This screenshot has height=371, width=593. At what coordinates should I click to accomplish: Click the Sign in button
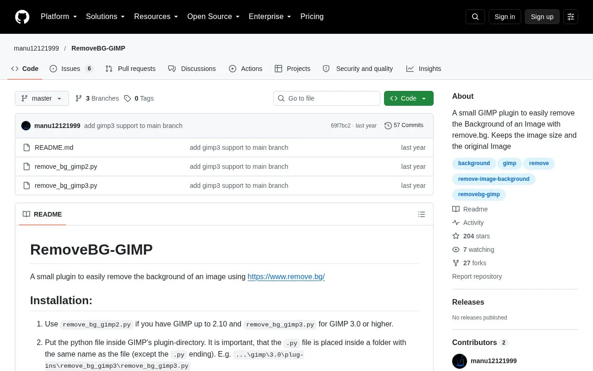505,17
